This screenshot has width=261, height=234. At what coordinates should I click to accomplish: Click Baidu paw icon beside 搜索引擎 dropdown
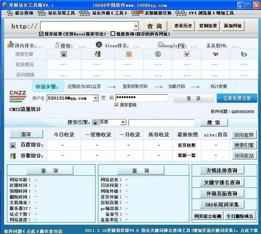click(95, 123)
